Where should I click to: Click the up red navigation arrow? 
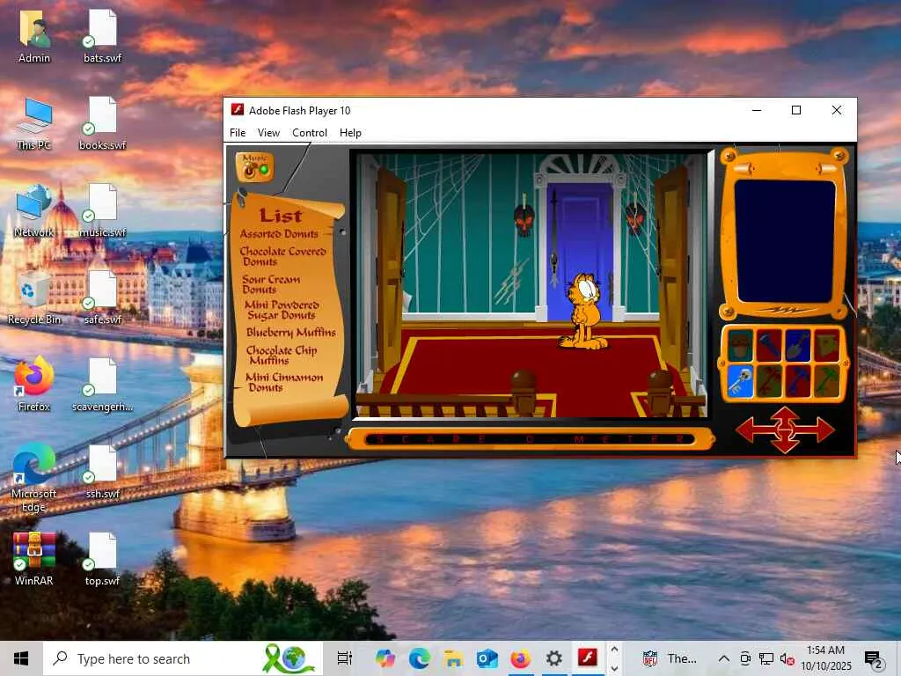pyautogui.click(x=785, y=415)
